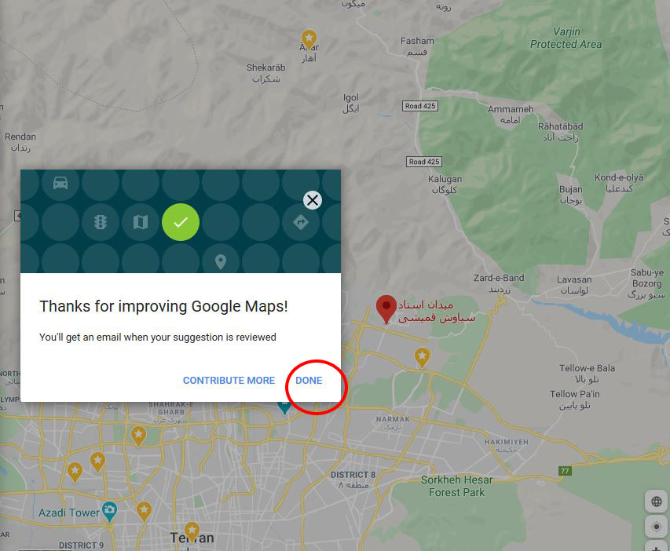Click the starred pin below the red marker
The image size is (670, 551).
click(422, 357)
